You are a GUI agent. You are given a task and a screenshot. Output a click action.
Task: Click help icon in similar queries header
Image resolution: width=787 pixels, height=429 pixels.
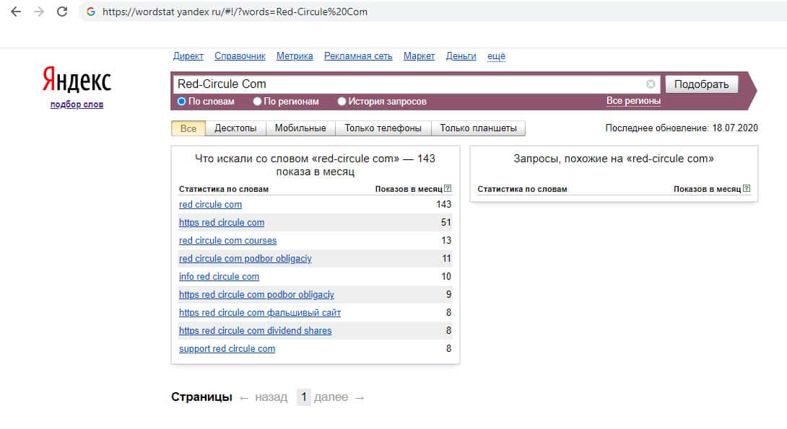point(747,189)
